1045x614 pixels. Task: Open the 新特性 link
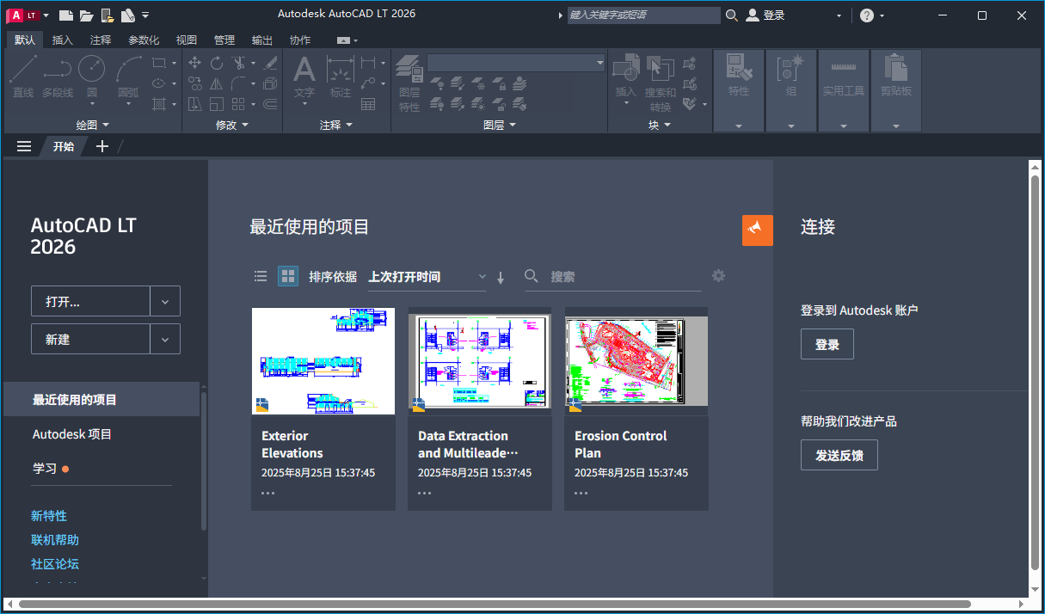point(49,516)
